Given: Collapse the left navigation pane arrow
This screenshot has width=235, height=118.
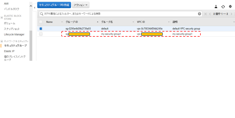Looking at the screenshot, I should 35,8.
